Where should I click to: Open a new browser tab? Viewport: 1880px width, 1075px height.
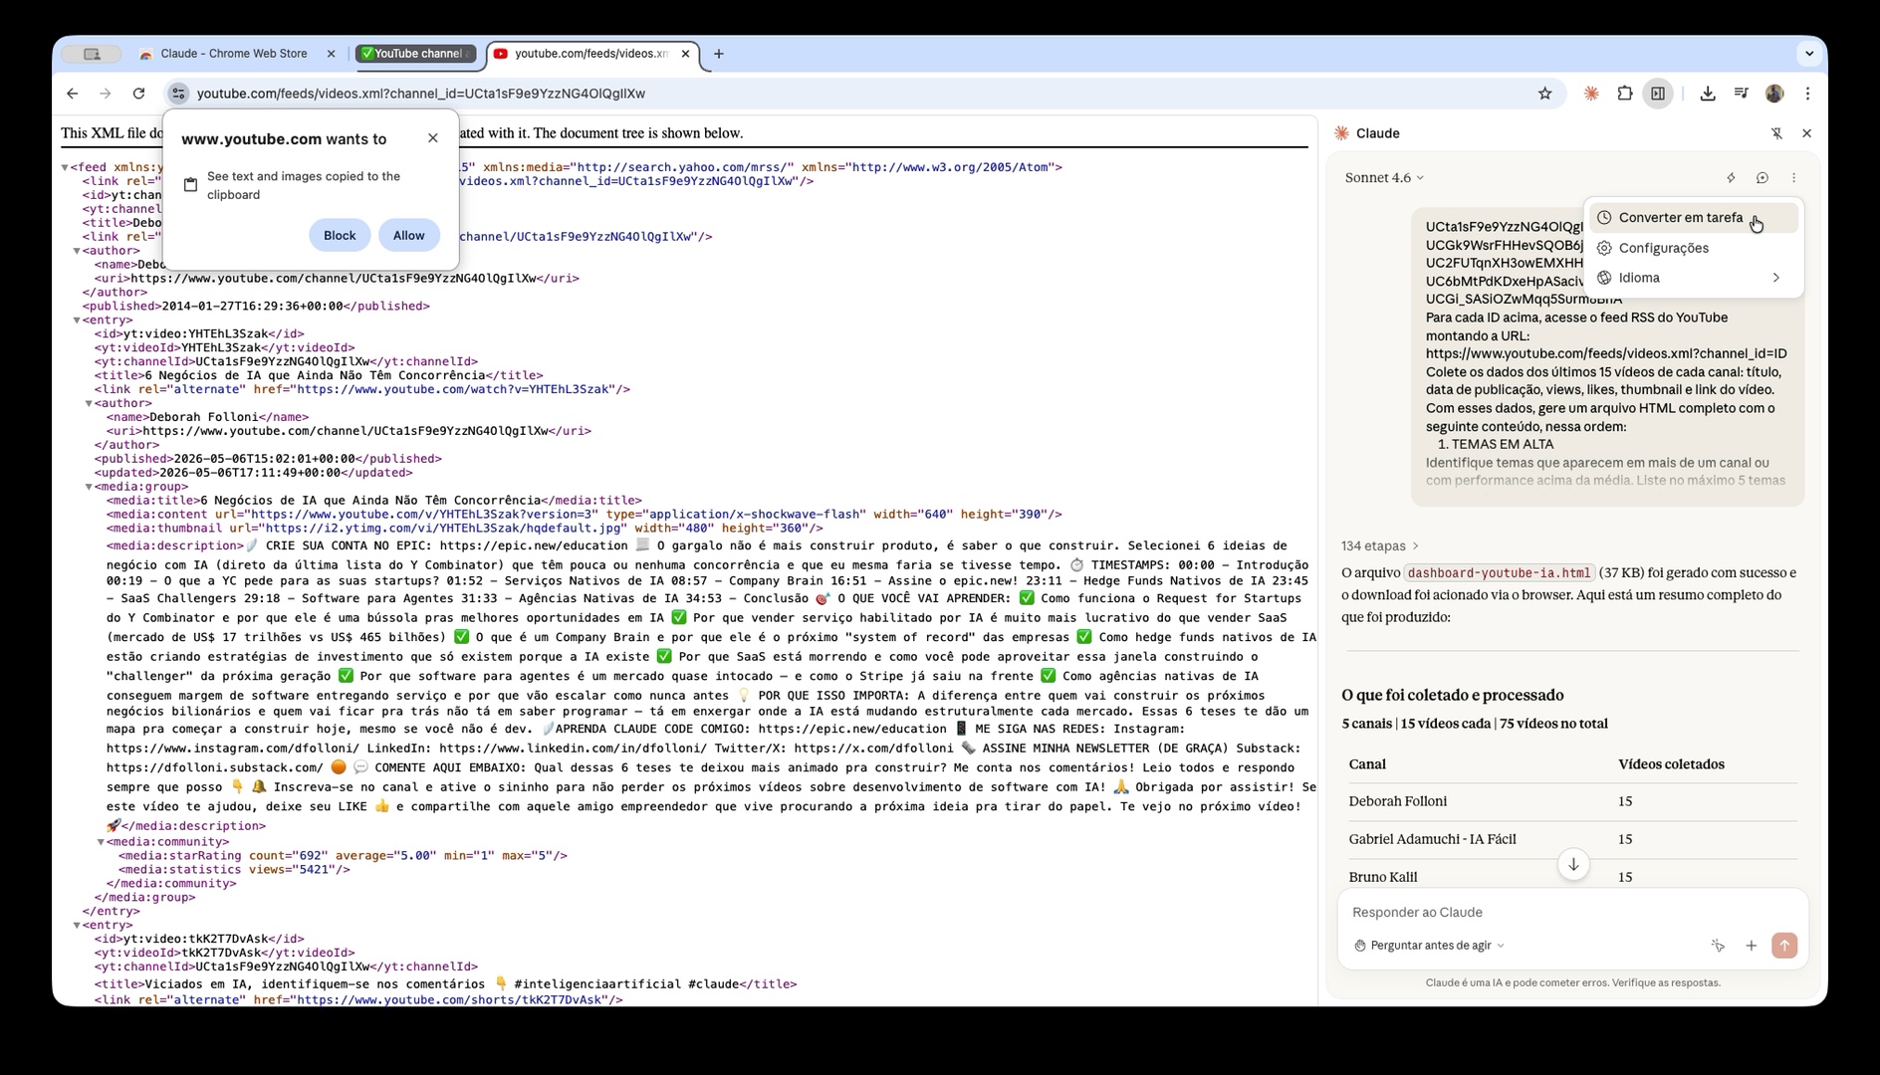click(719, 54)
